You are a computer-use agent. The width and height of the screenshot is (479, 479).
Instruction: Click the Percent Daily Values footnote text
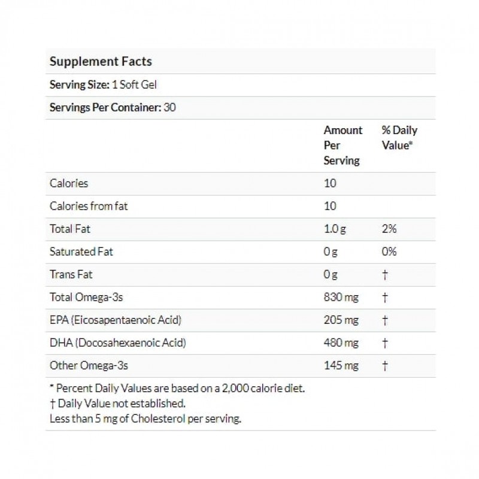[177, 389]
